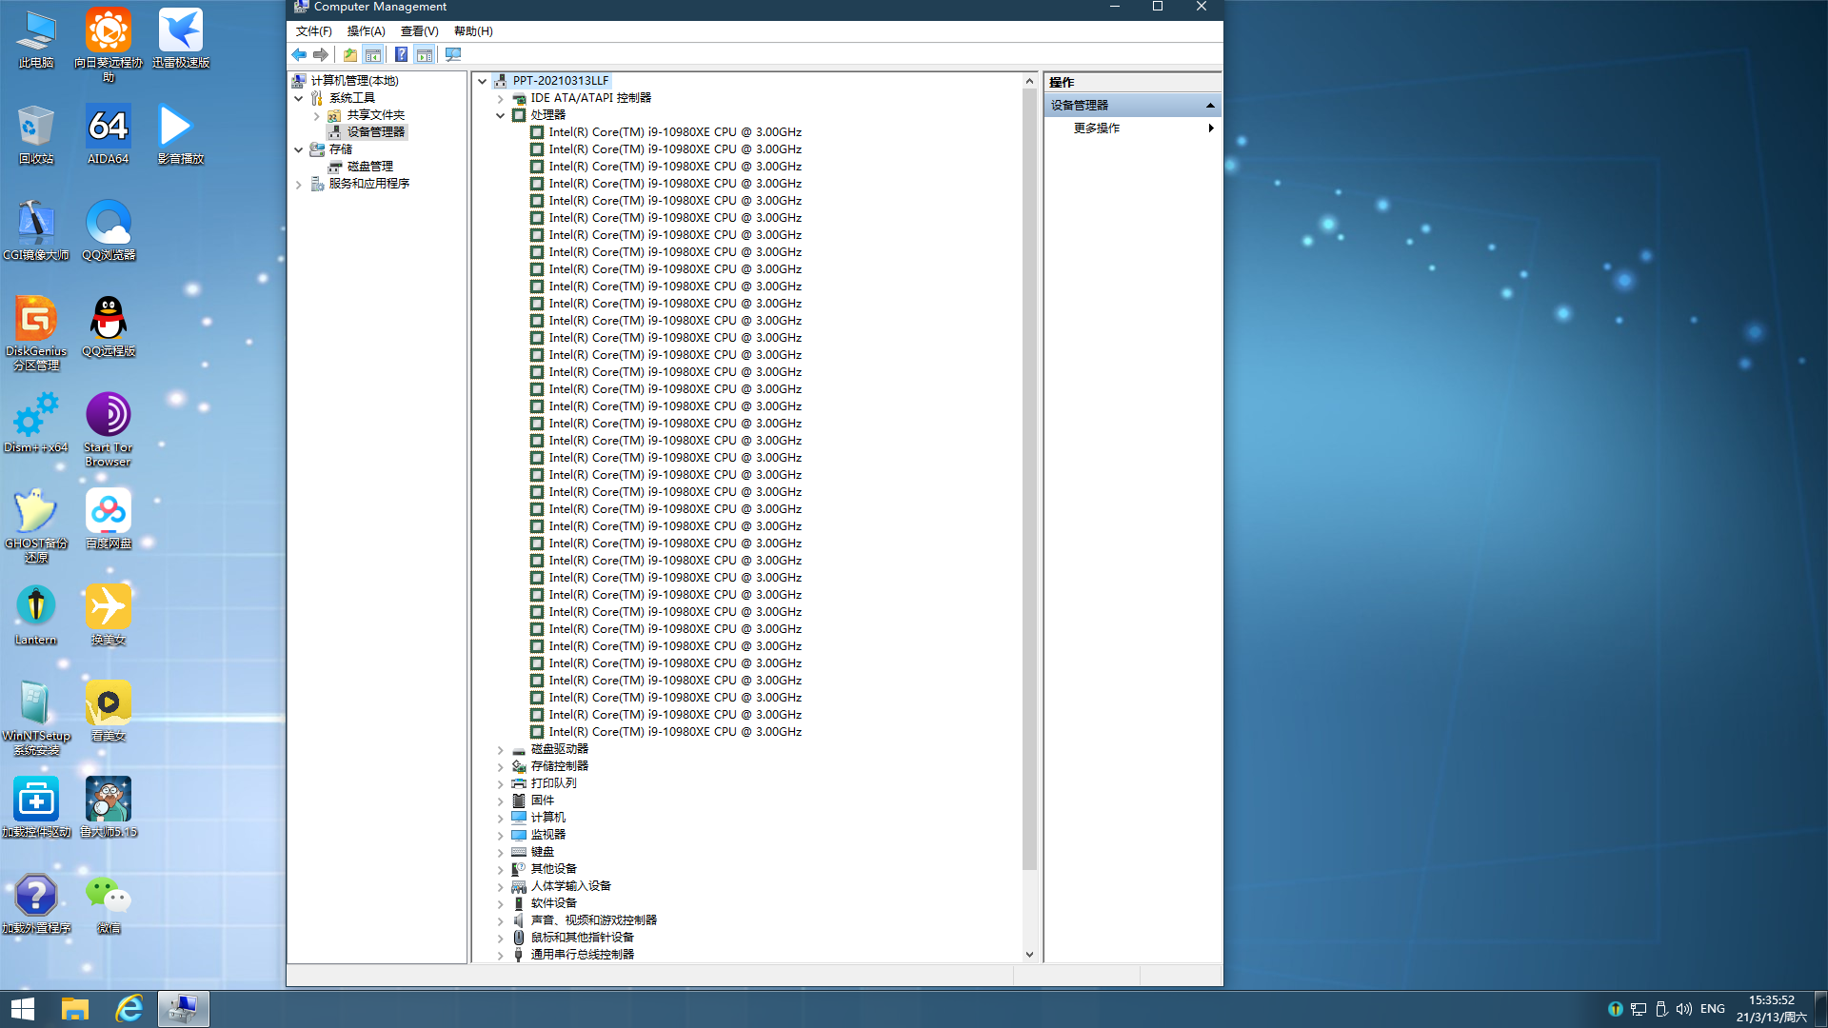Screen dimensions: 1828x1028
Task: Select the 打印队列 category
Action: [x=553, y=783]
